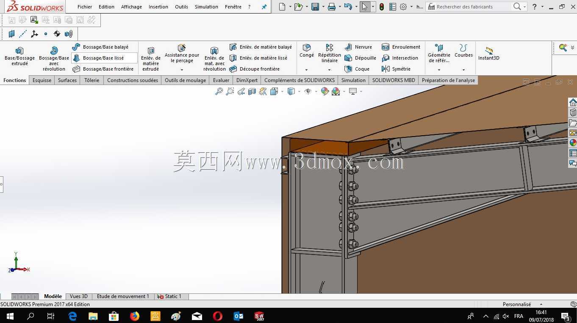Open the Courbes tool
This screenshot has width=577, height=323.
(463, 51)
